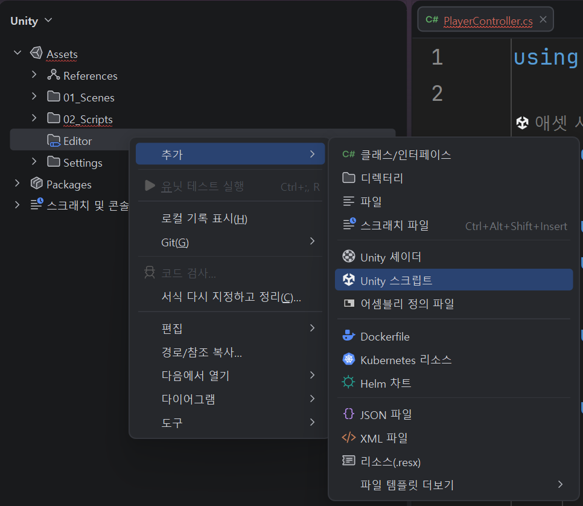Viewport: 583px width, 506px height.
Task: Select the Assets label in tree
Action: tap(62, 54)
